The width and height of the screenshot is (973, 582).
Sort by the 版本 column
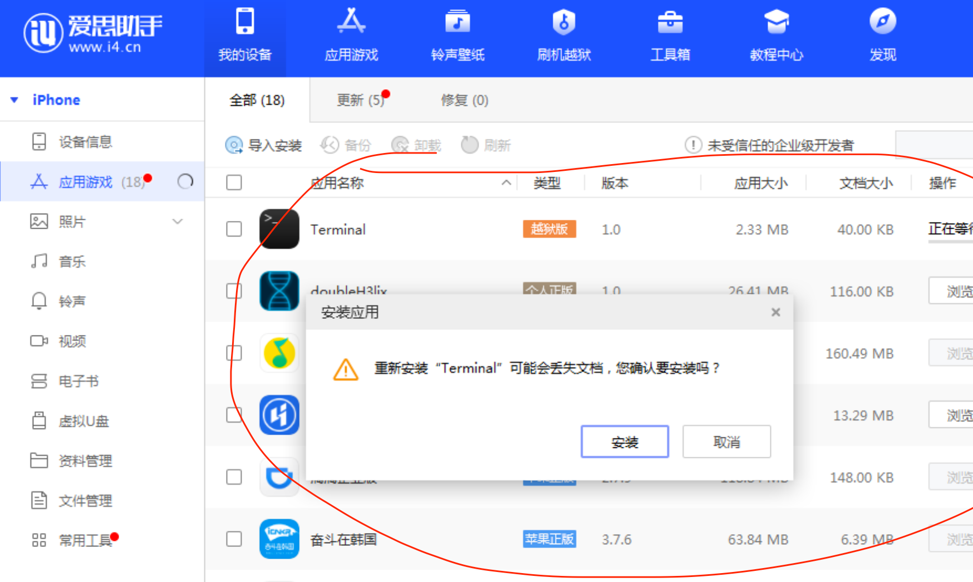point(615,183)
